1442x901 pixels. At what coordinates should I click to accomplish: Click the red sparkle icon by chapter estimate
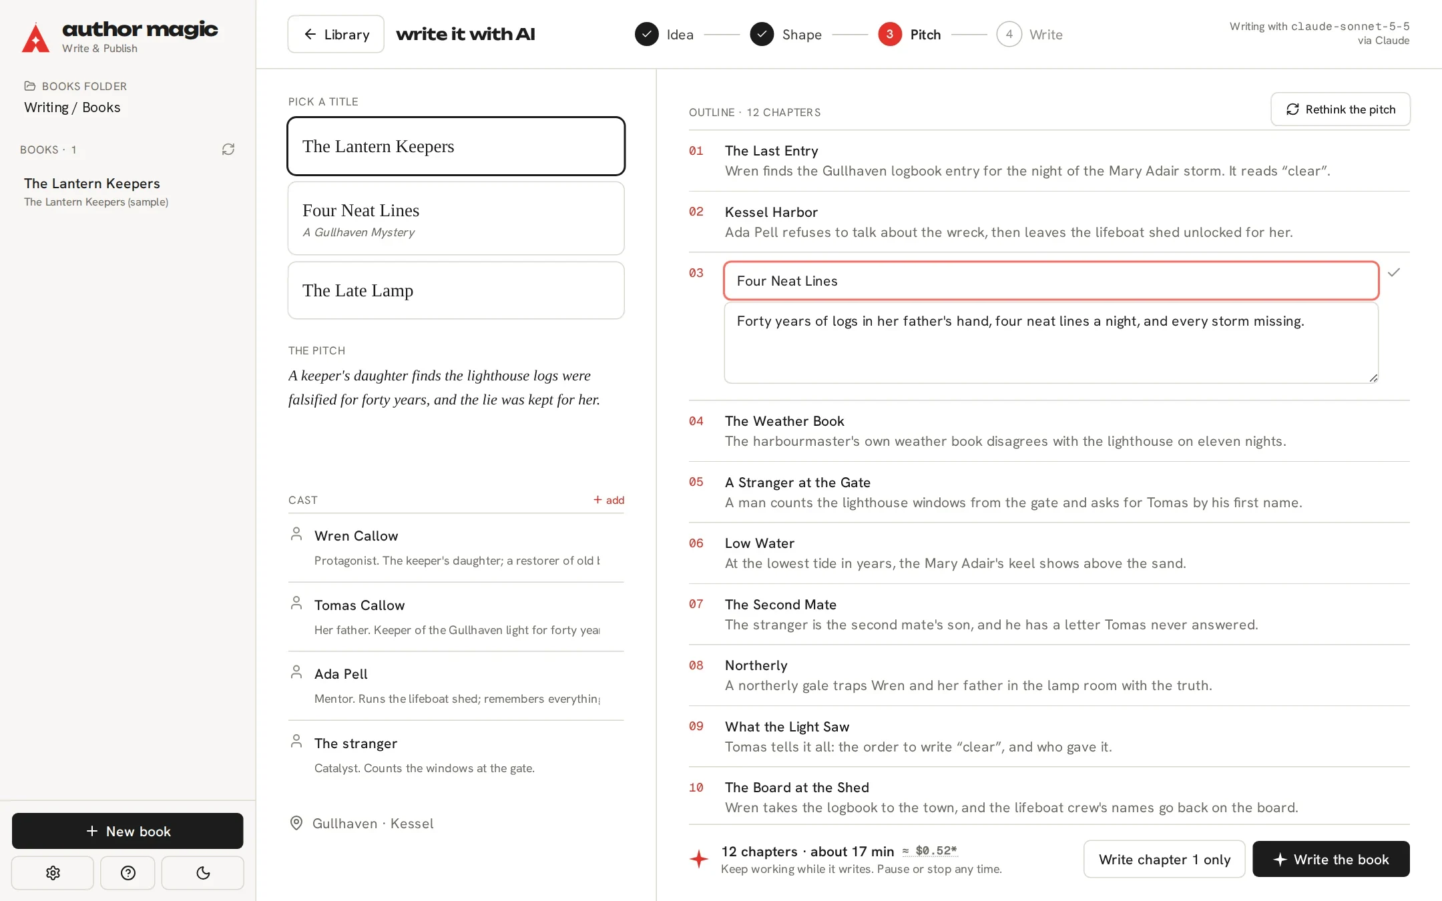[x=699, y=859]
